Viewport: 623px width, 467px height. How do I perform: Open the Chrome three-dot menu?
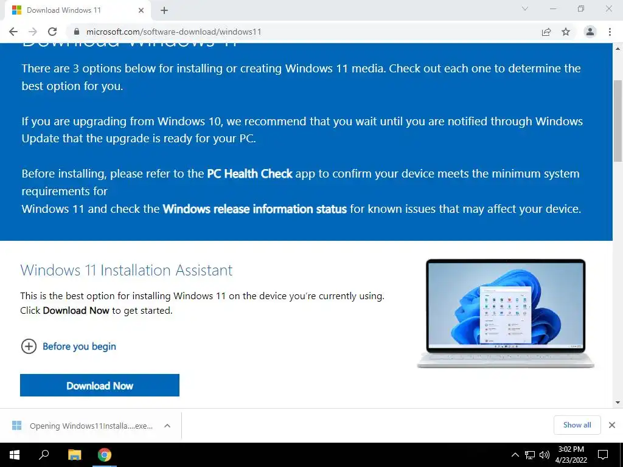tap(610, 32)
